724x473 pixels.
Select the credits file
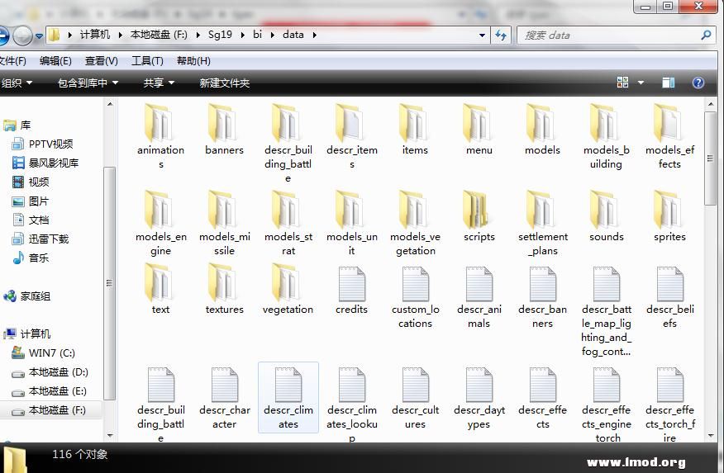[351, 291]
